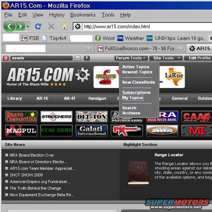This screenshot has height=212, width=212.
Task: Select Archives in the Forum Tools menu
Action: [131, 113]
